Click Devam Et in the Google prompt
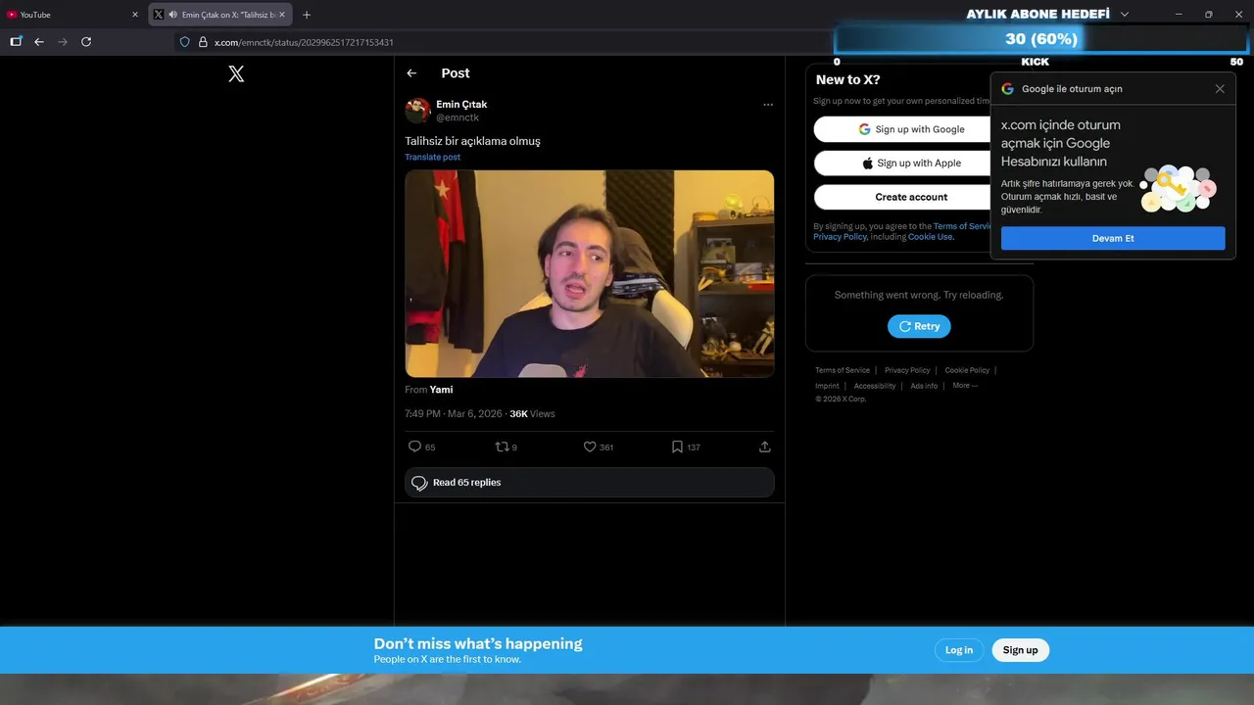1254x705 pixels. point(1113,238)
